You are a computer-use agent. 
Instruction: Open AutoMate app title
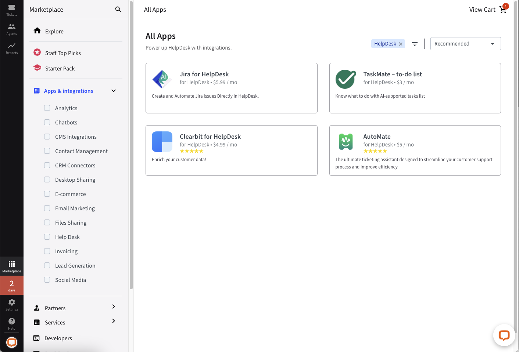377,137
